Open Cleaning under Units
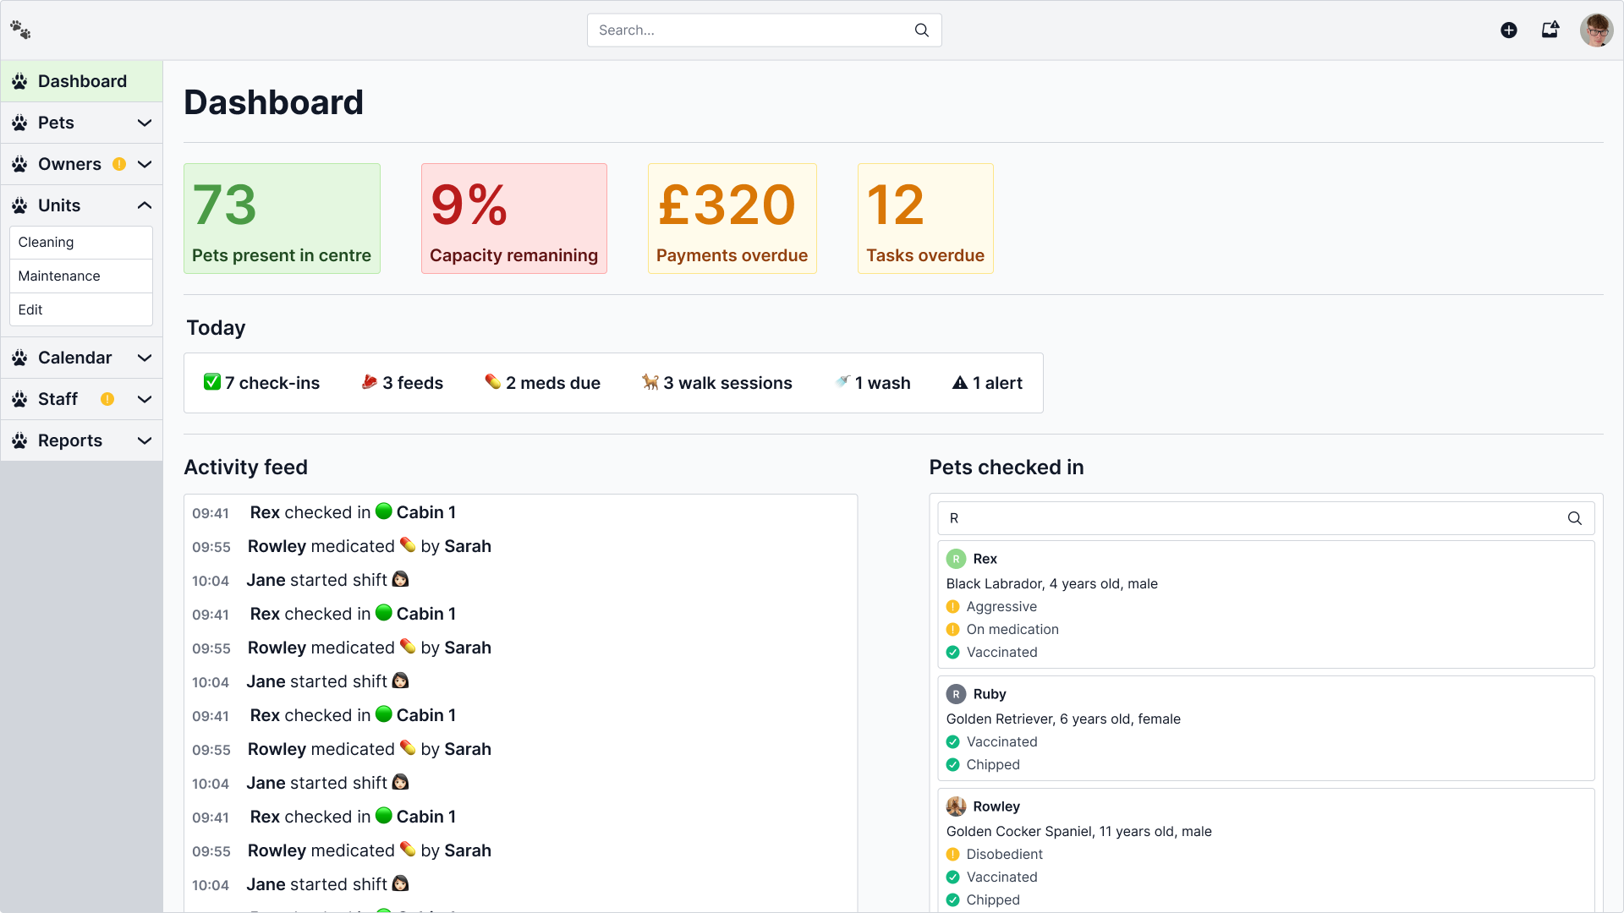Screen dimensions: 1624x913 [x=47, y=243]
